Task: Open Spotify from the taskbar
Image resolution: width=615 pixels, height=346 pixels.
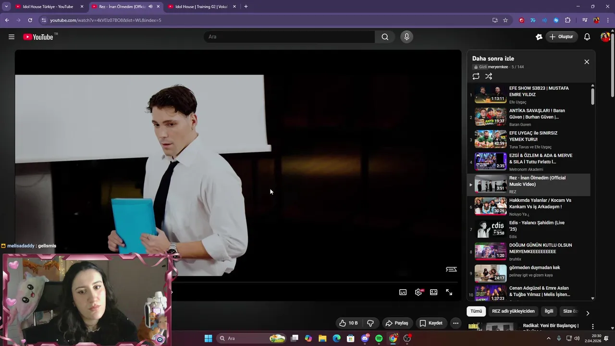Action: point(379,338)
